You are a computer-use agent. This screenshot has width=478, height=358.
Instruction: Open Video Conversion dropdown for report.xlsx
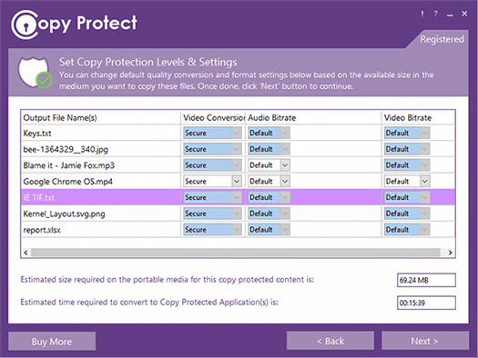click(212, 230)
